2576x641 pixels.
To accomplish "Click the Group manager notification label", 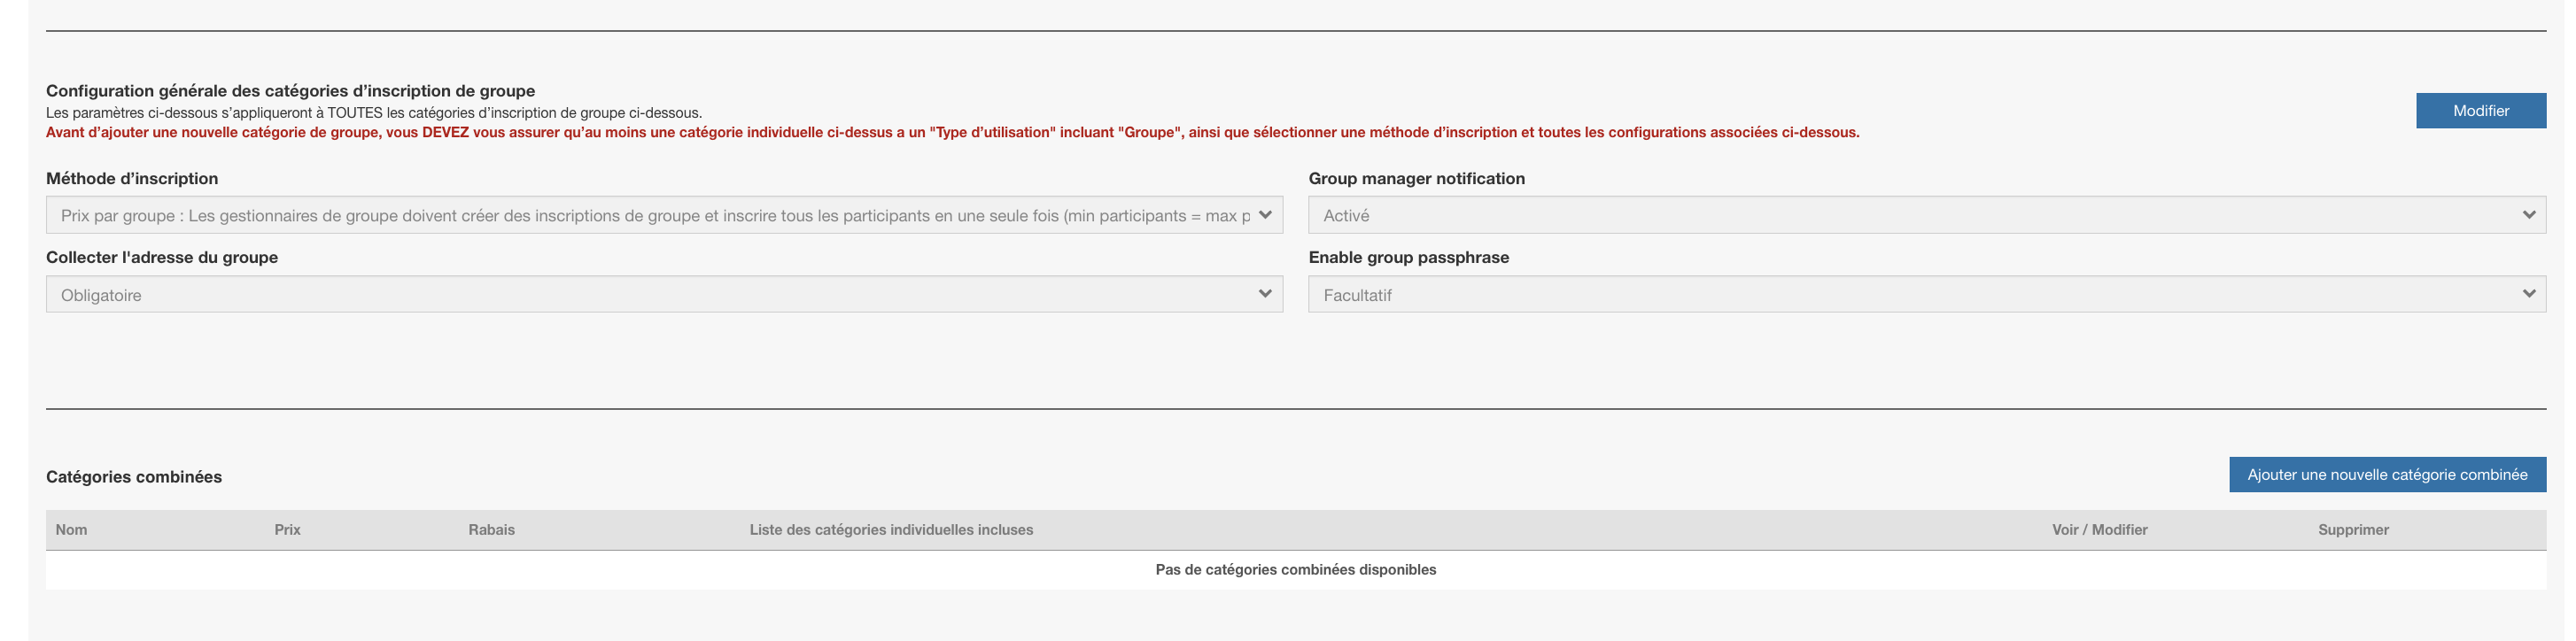I will pos(1416,179).
